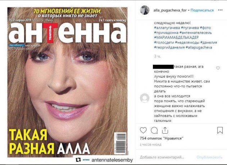Like the post with heart icon

pos(143,130)
